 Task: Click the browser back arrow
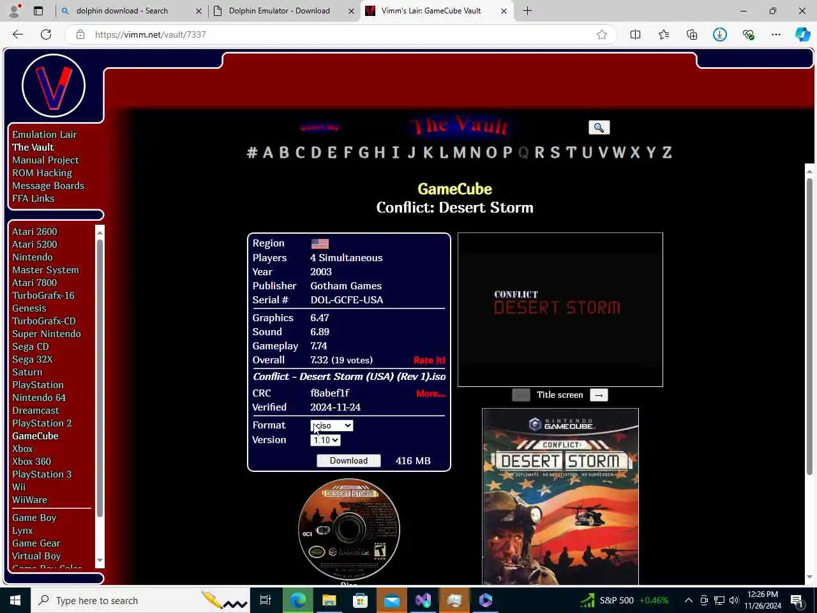[18, 34]
